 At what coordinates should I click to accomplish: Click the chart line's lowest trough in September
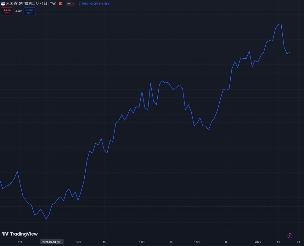pyautogui.click(x=46, y=219)
